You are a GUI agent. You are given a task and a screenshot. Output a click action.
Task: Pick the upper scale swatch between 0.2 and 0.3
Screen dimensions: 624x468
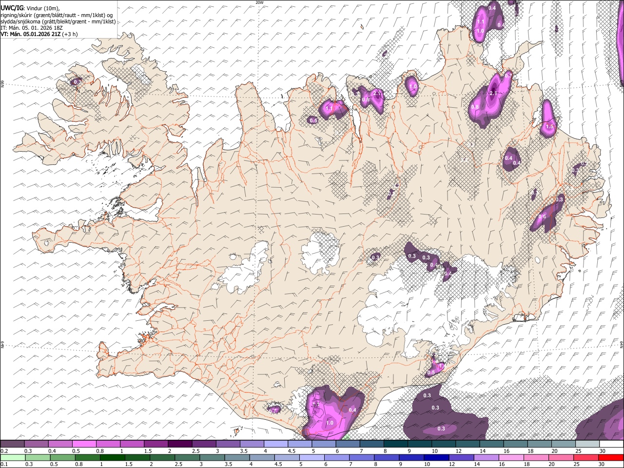point(12,444)
